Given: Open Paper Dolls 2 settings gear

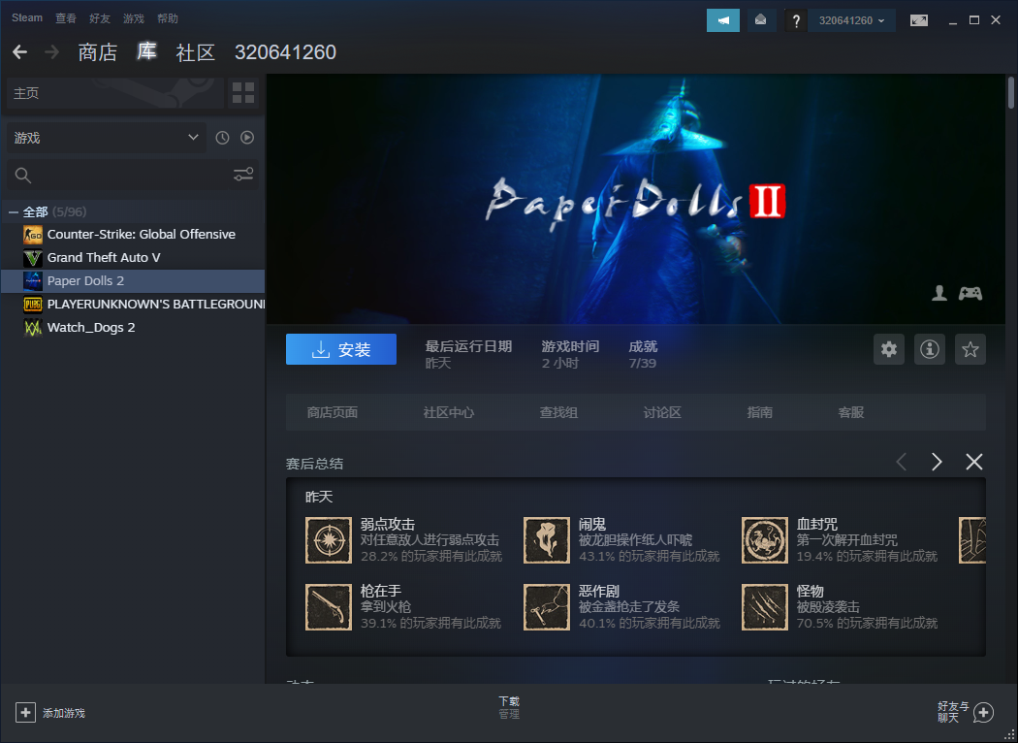Looking at the screenshot, I should (x=889, y=349).
